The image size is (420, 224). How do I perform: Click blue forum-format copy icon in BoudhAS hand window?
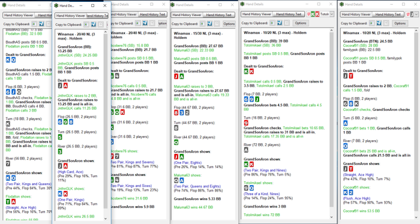(41, 24)
